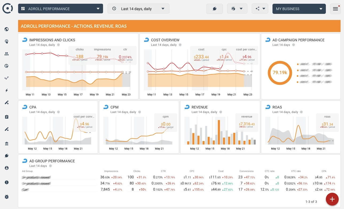
Task: Click the IMPRESSIONS AND CLICKS widget title
Action: [52, 40]
